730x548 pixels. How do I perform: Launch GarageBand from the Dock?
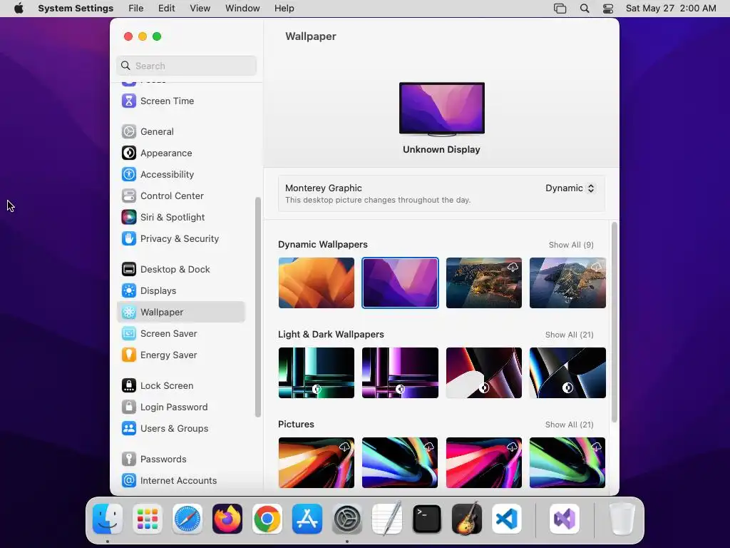coord(467,519)
